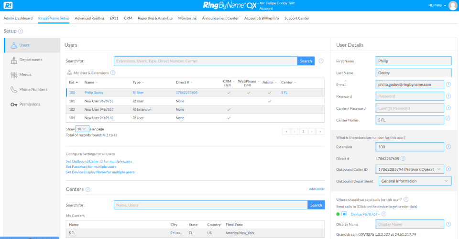Open Reporting & Analytics tab

point(155,18)
